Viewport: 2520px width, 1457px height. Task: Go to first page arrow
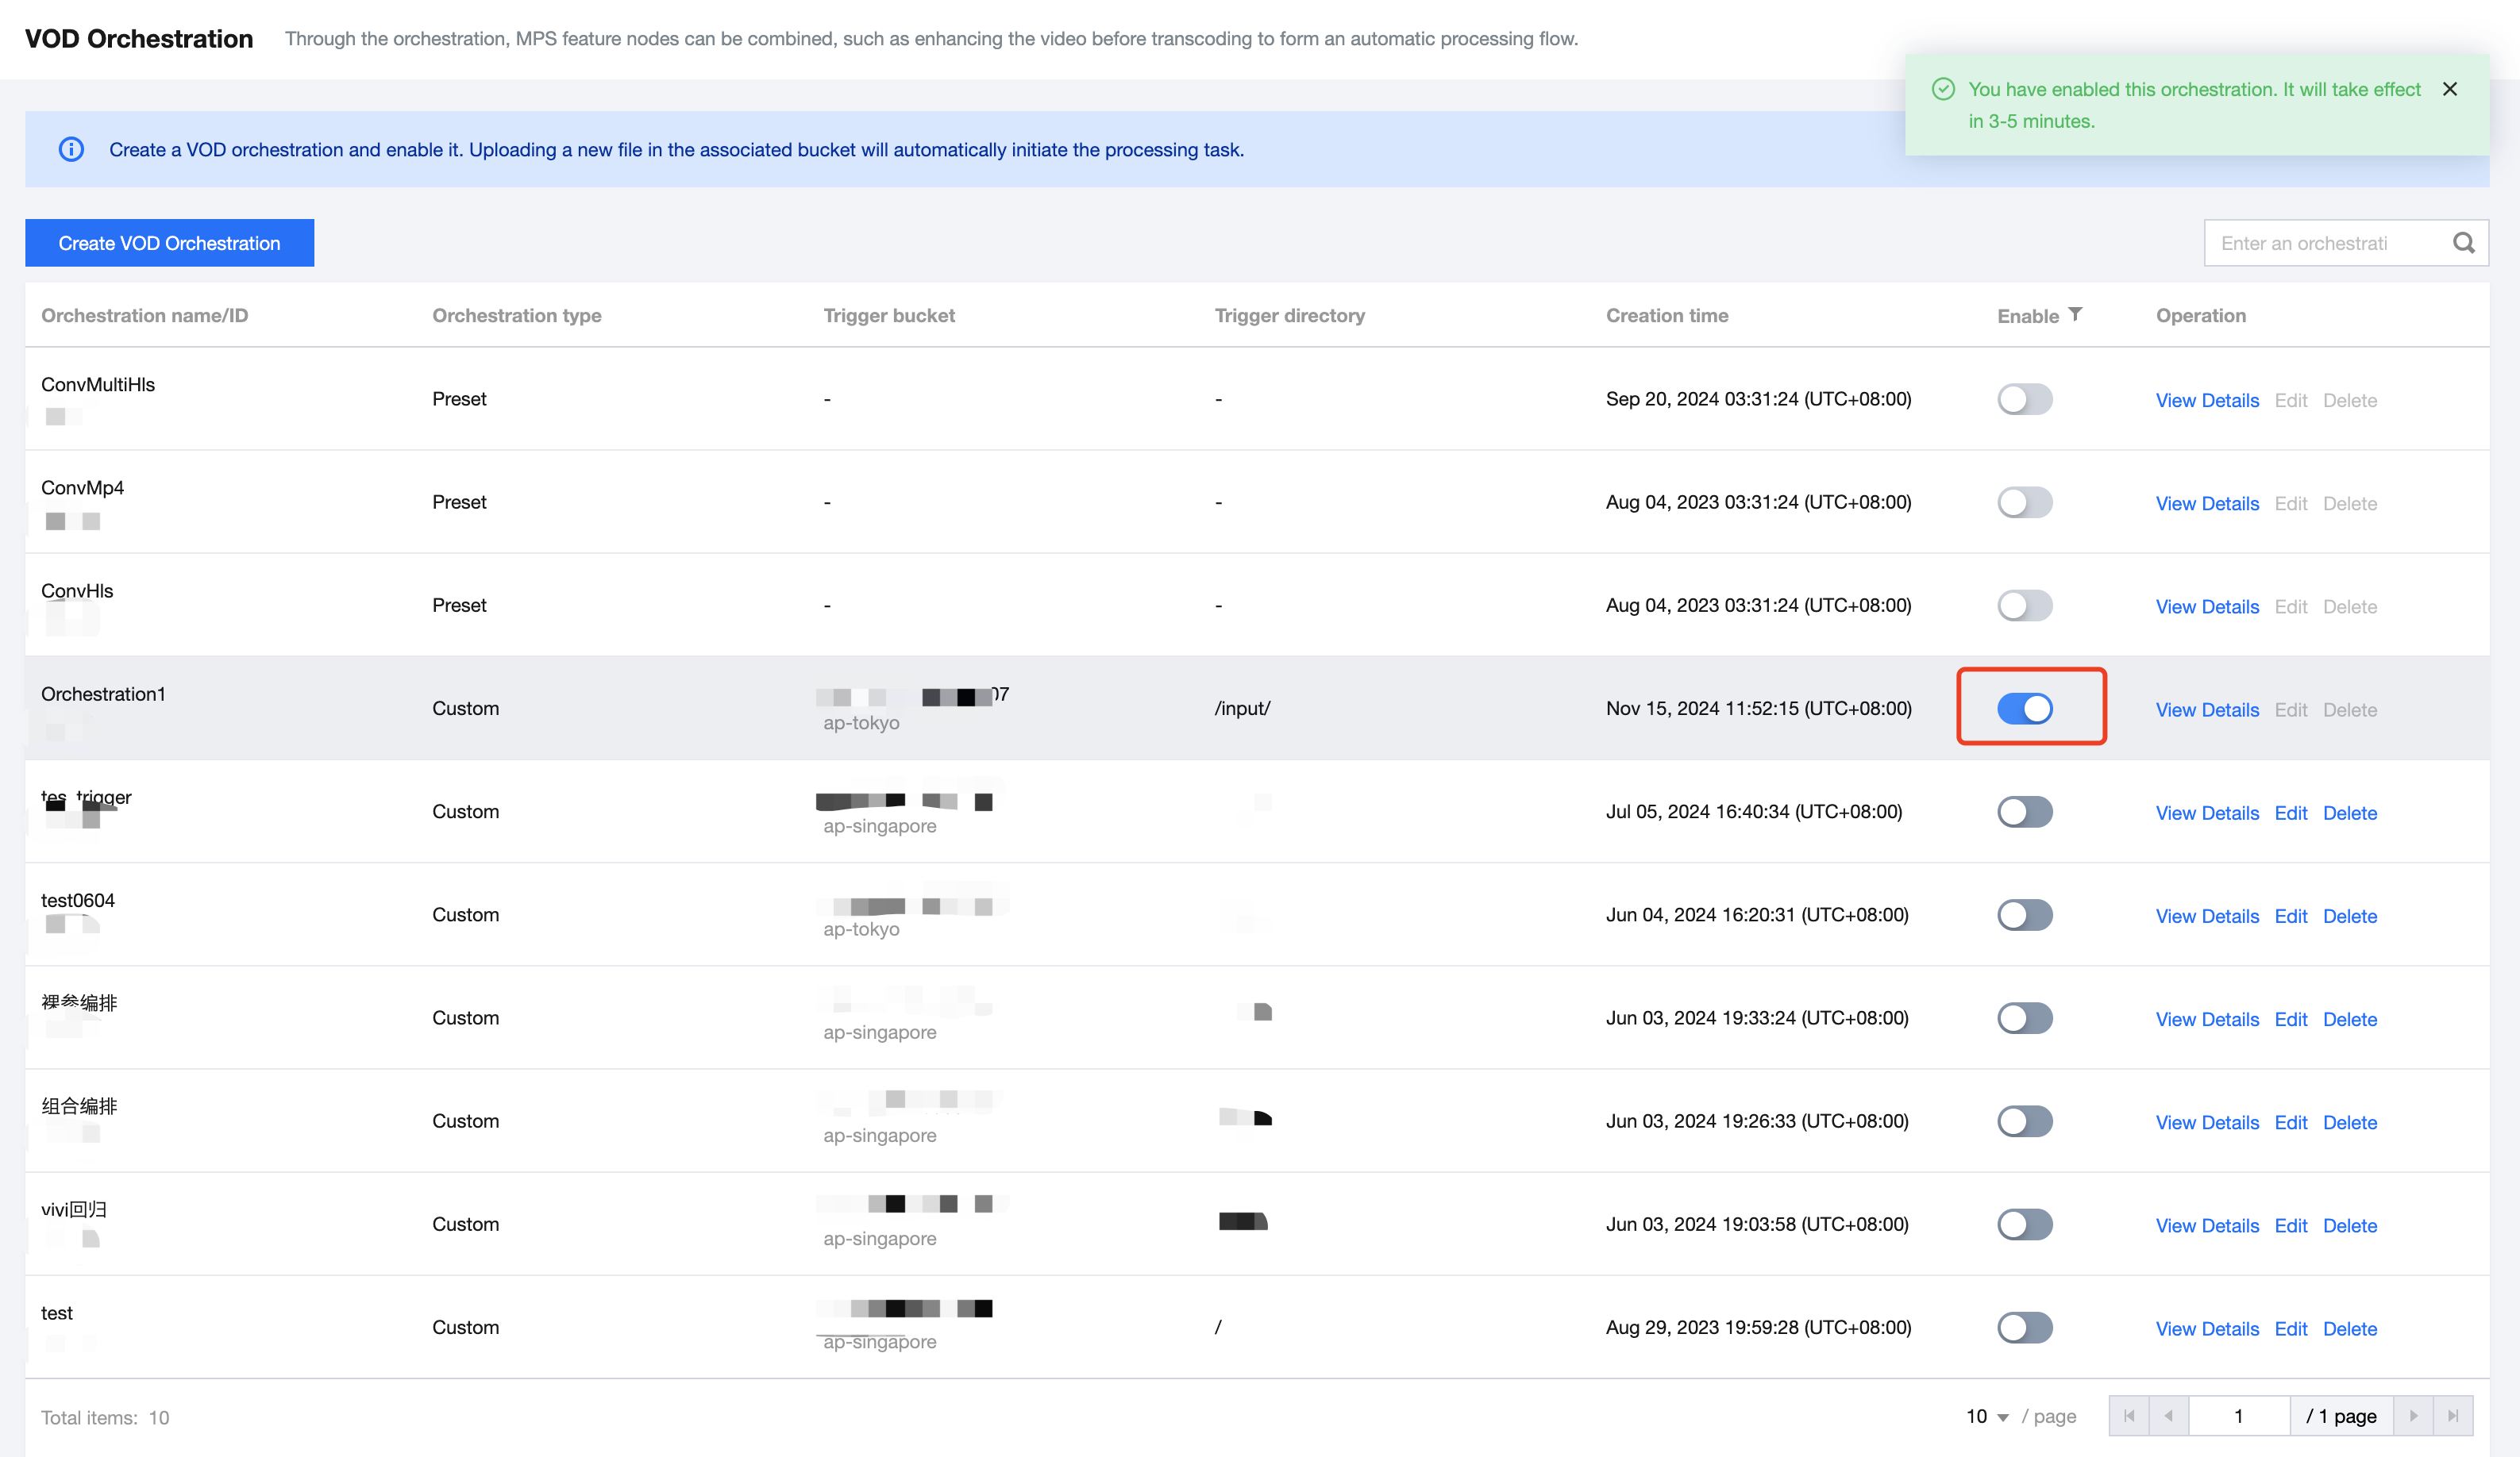[x=2129, y=1415]
